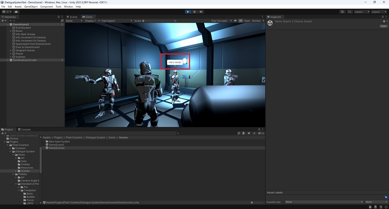Image resolution: width=389 pixels, height=209 pixels.
Task: Expand the Sergeant Graves hierarchy item
Action: point(10,50)
